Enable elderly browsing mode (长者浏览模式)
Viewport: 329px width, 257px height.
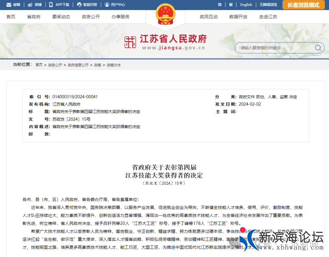coord(303,5)
